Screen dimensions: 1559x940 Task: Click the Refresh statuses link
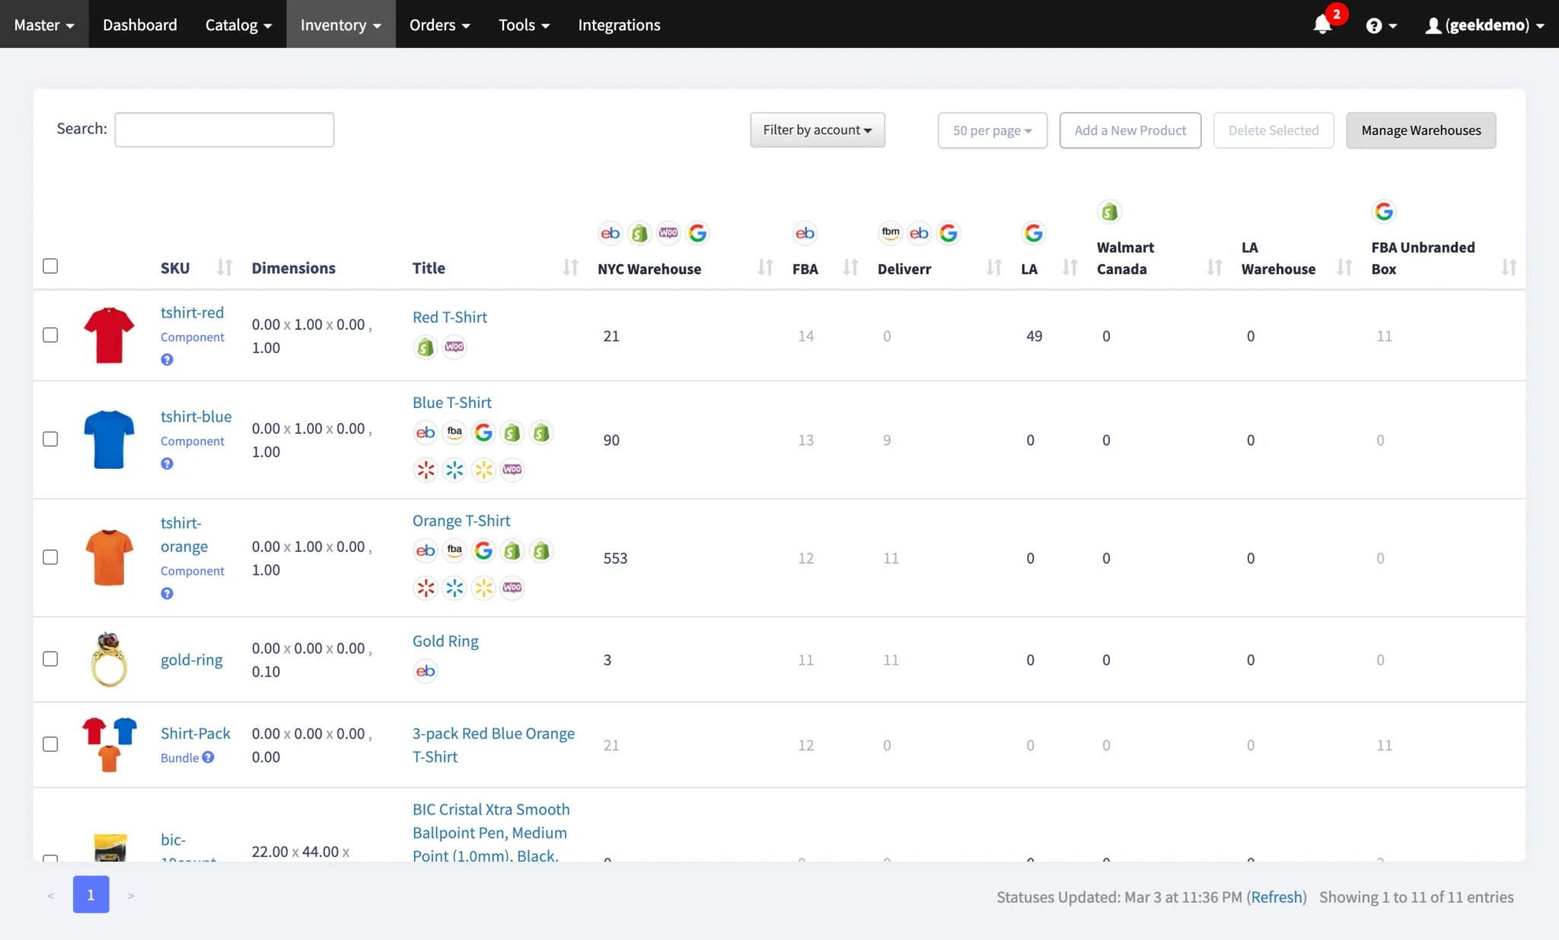1276,897
